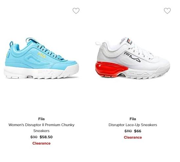Click the struck-through $90 original price
The image size is (180, 162).
pos(34,137)
